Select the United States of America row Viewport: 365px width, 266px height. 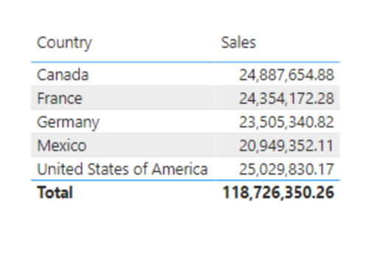(x=185, y=169)
